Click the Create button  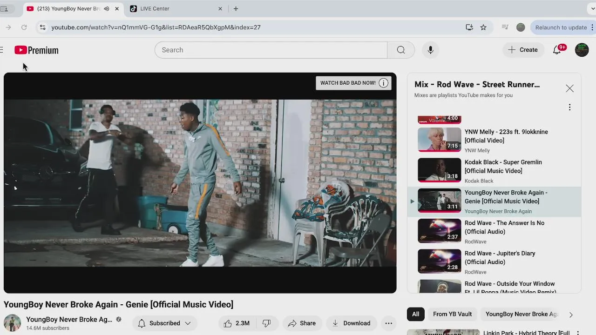(x=523, y=50)
